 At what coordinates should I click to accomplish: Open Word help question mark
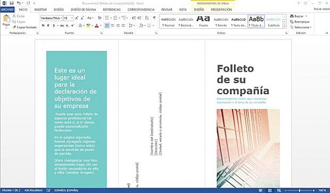pyautogui.click(x=299, y=3)
